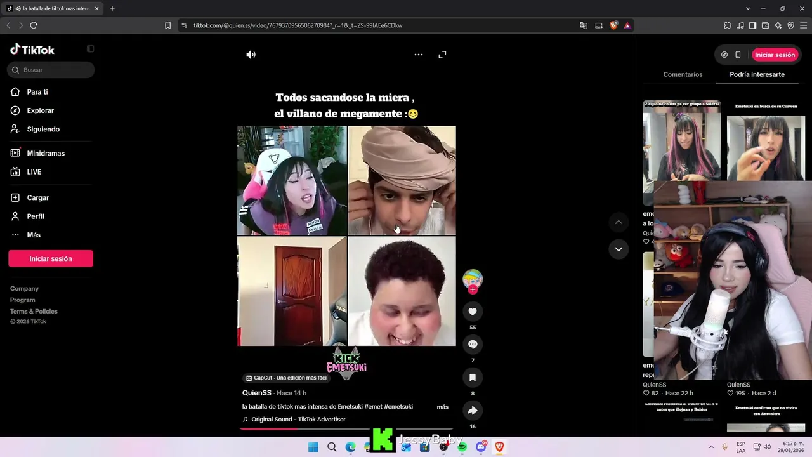Seek along the video progress bar
The height and width of the screenshot is (457, 812).
[x=346, y=429]
